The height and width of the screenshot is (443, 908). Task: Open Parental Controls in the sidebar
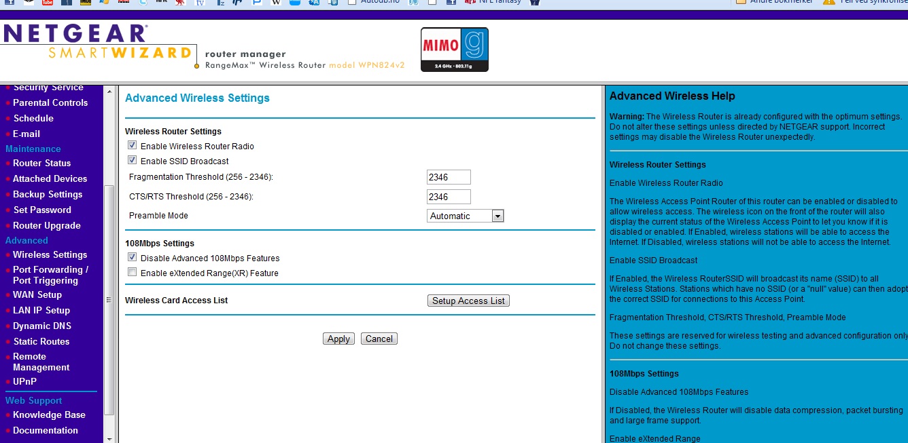(x=50, y=102)
